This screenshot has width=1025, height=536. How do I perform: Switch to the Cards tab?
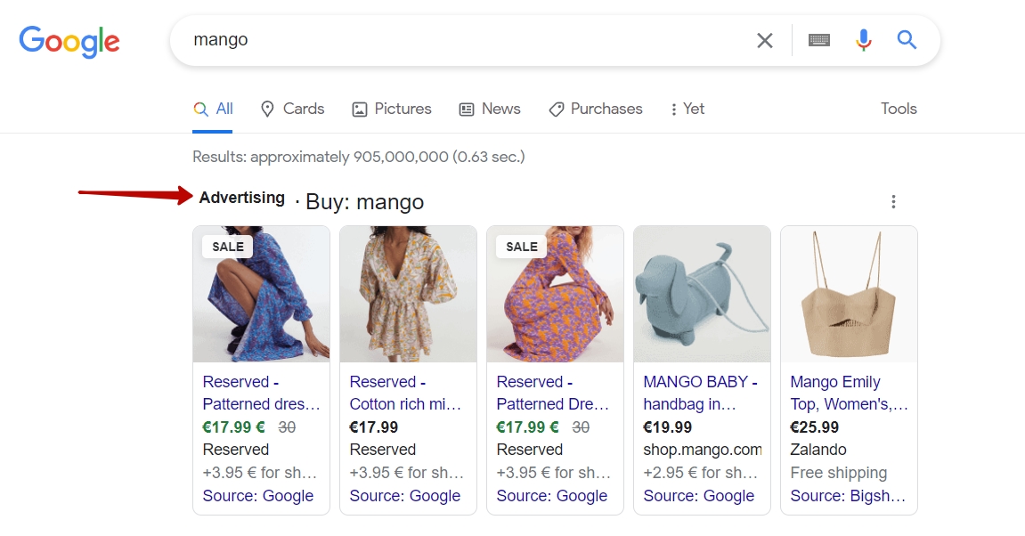292,109
